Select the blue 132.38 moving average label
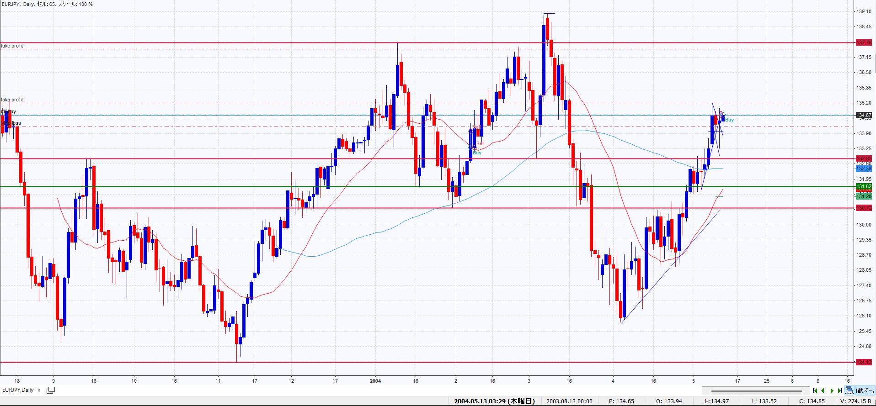The width and height of the screenshot is (876, 406). tap(864, 169)
